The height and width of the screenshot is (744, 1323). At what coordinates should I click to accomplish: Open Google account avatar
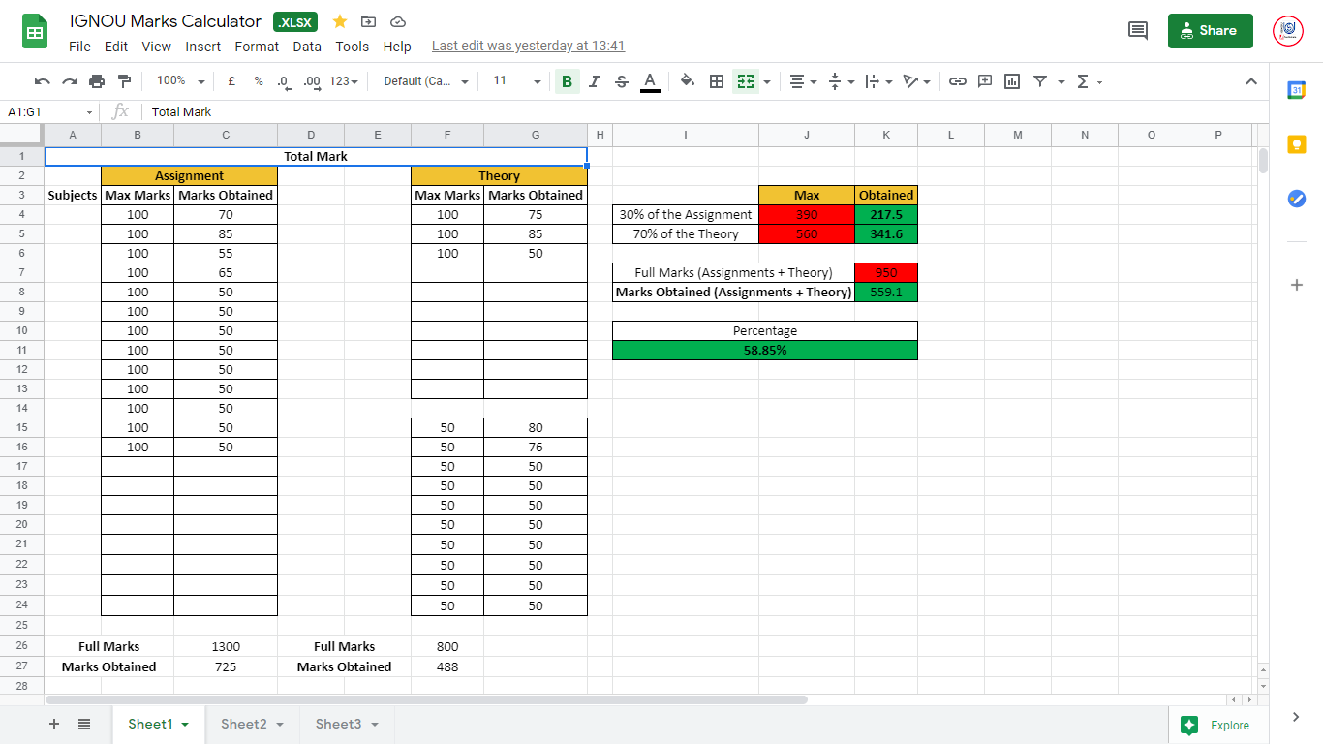(x=1289, y=31)
